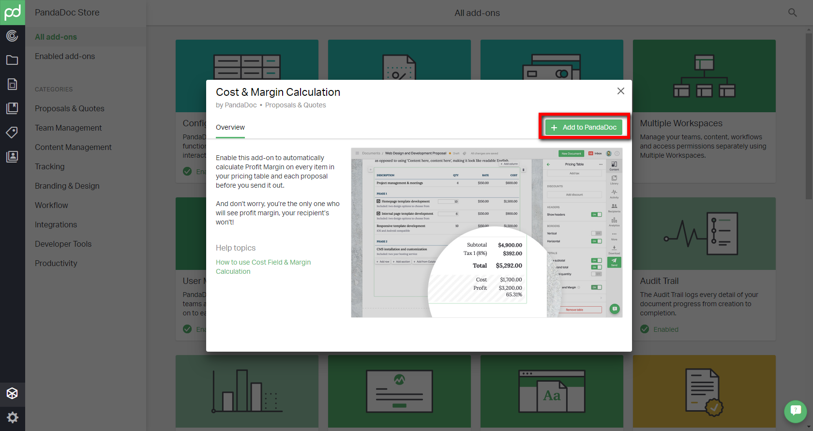Viewport: 813px width, 431px height.
Task: Click the Audit Trail card illustration
Action: pos(704,234)
